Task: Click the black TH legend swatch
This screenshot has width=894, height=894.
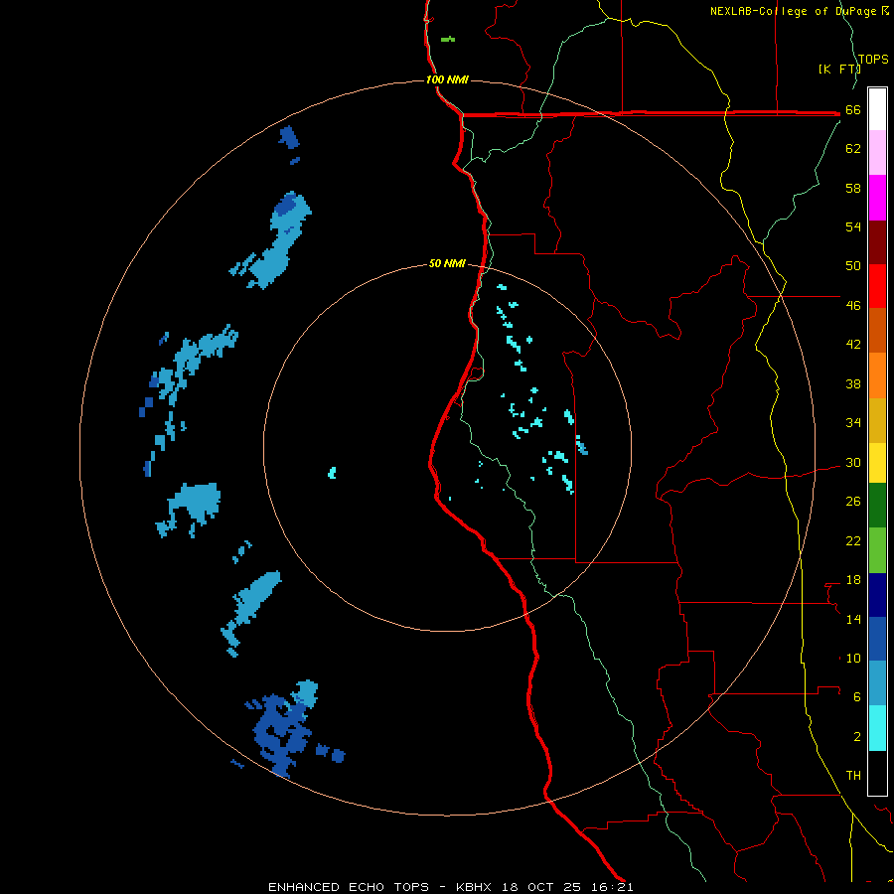Action: click(877, 773)
